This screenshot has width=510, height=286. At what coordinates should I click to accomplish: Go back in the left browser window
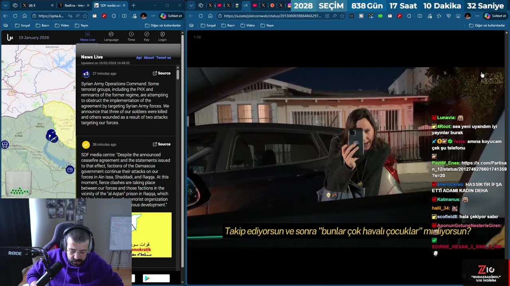pyautogui.click(x=6, y=16)
